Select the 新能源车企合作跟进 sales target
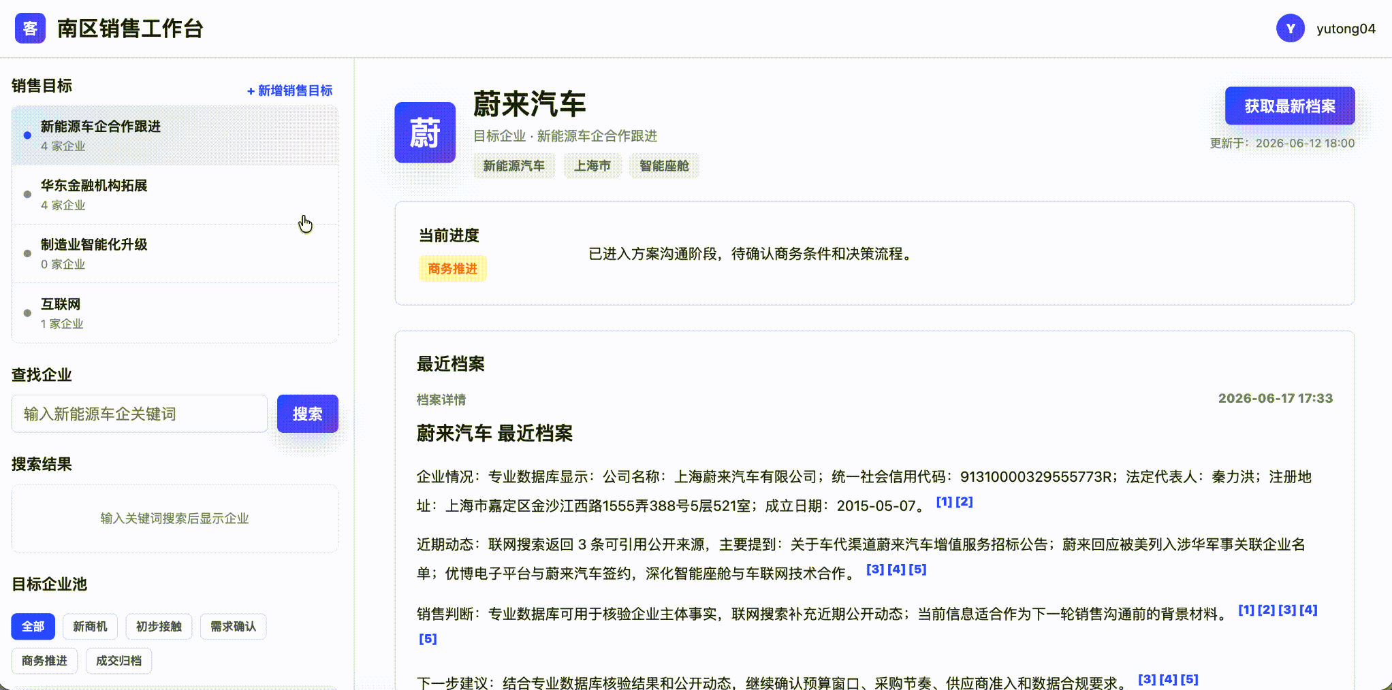Viewport: 1392px width, 690px height. (174, 135)
